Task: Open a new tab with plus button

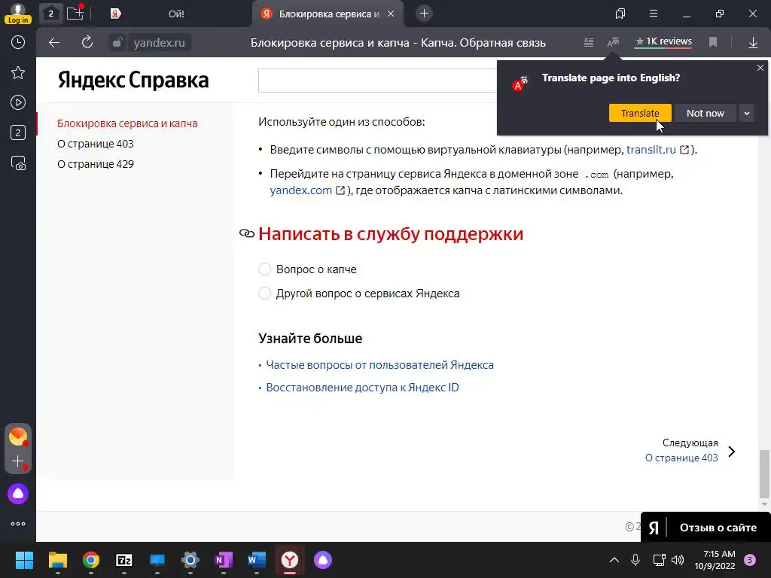Action: (425, 14)
